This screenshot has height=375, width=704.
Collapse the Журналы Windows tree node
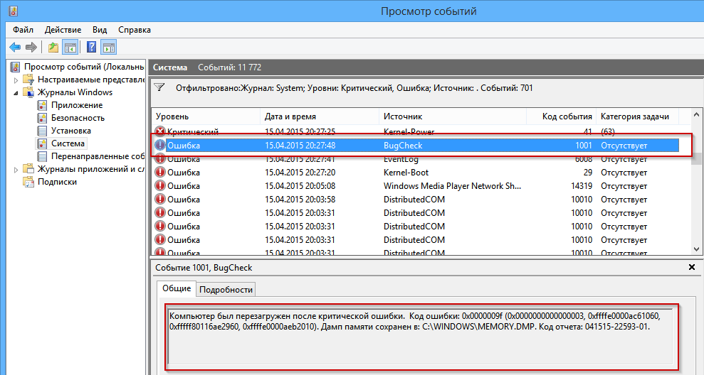pos(16,92)
